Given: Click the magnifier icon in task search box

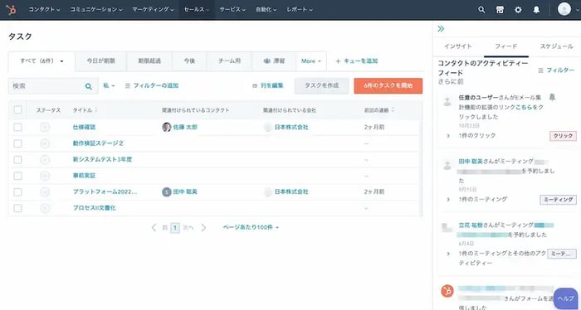Looking at the screenshot, I should [x=89, y=86].
